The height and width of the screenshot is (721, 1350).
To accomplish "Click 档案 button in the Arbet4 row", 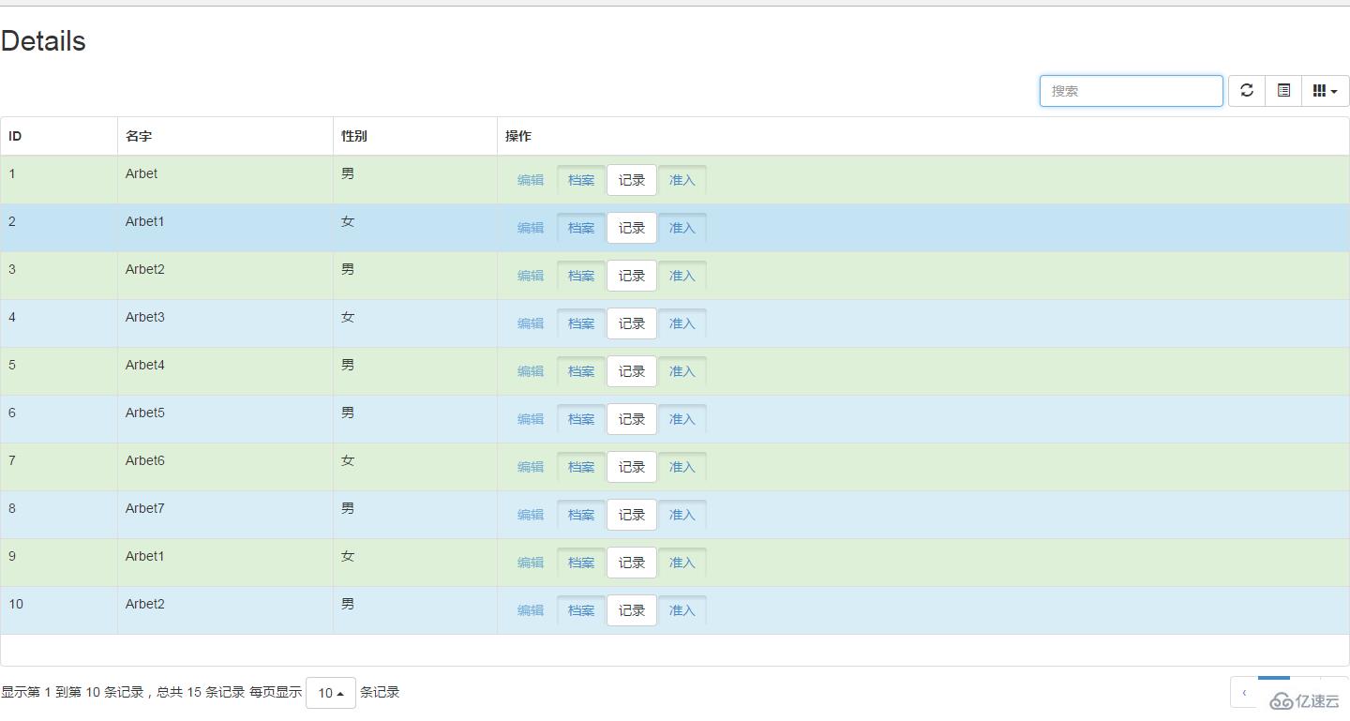I will tap(581, 371).
